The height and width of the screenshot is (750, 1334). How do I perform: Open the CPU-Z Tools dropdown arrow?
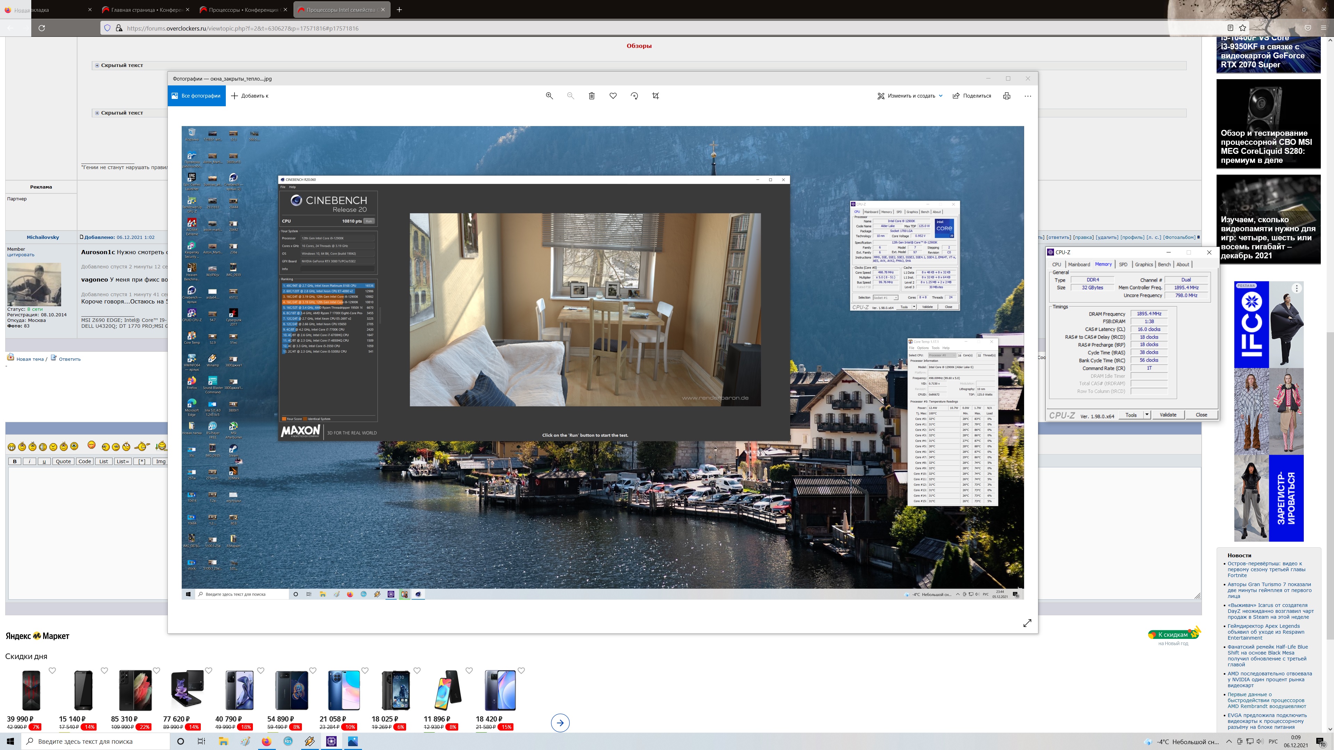point(1146,415)
